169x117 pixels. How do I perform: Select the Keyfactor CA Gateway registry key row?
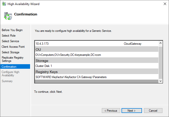(71, 77)
